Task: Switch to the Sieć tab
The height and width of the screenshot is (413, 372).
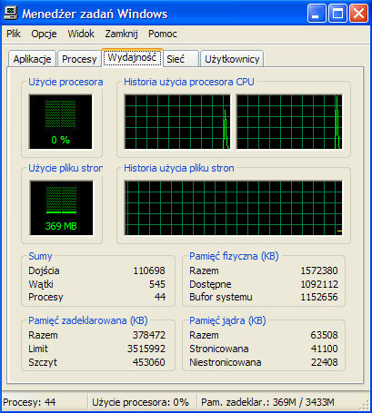Action: click(x=181, y=59)
